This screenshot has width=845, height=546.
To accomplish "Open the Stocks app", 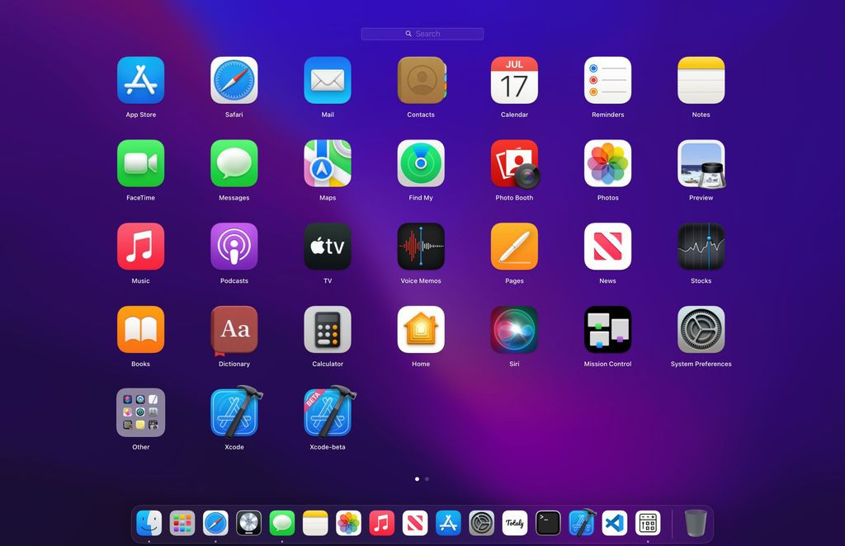I will pos(701,247).
